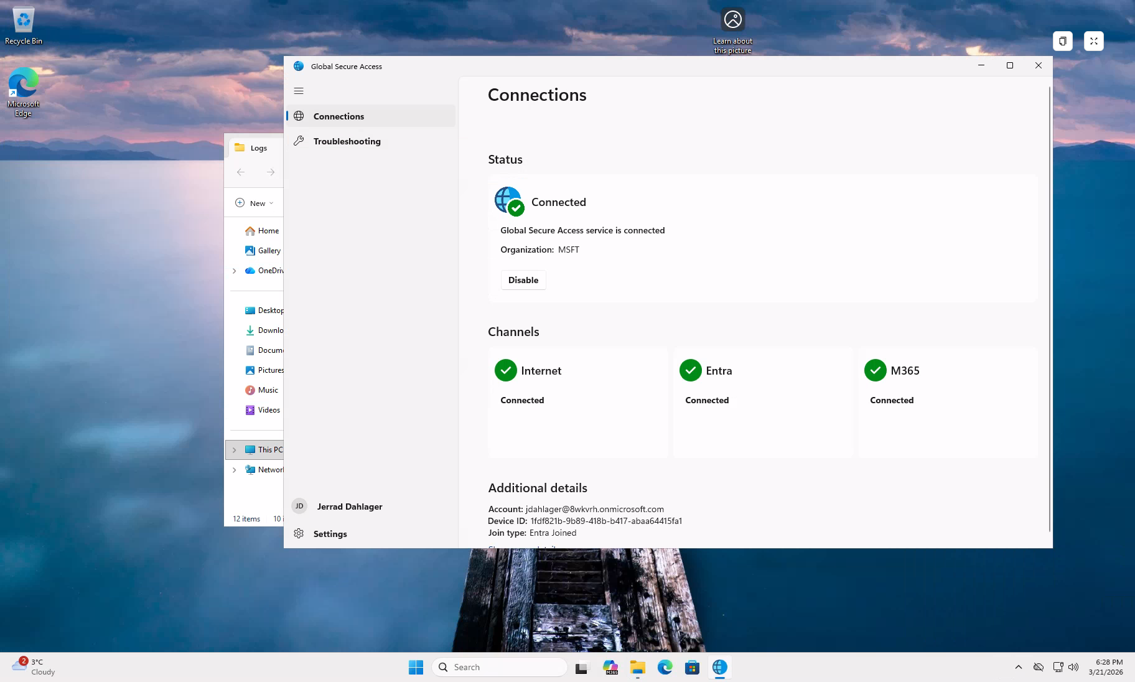Disable the Global Secure Access service
The height and width of the screenshot is (682, 1135).
523,280
